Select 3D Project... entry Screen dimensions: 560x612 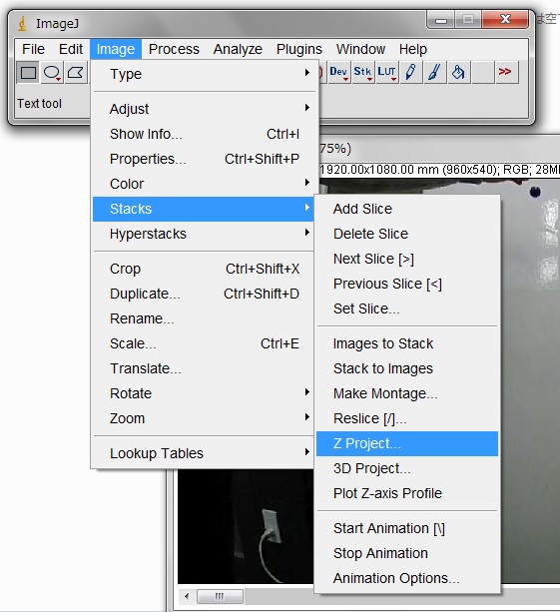pos(407,468)
